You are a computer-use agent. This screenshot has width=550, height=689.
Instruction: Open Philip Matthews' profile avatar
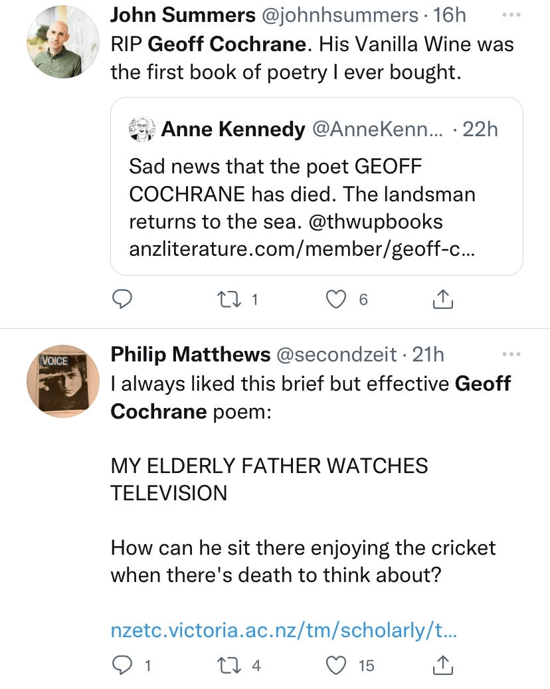(x=63, y=381)
